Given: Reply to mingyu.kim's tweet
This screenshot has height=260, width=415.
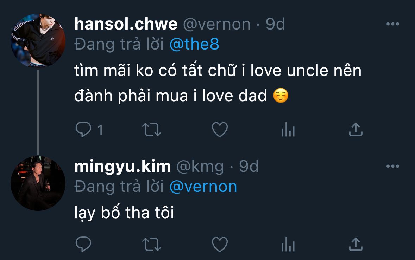Looking at the screenshot, I should [x=83, y=244].
